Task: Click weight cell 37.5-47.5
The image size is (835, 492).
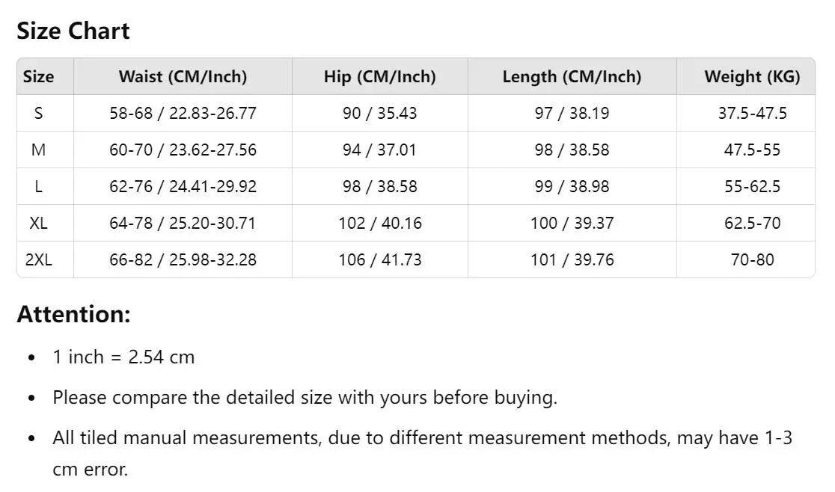Action: [x=752, y=113]
